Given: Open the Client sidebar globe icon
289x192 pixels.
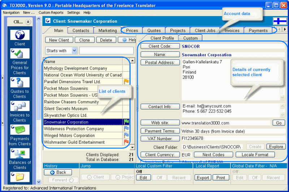Looking at the screenshot, I should (20, 35).
